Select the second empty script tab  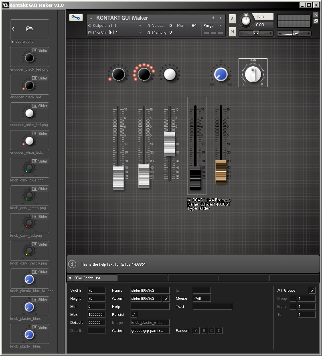tap(143, 278)
